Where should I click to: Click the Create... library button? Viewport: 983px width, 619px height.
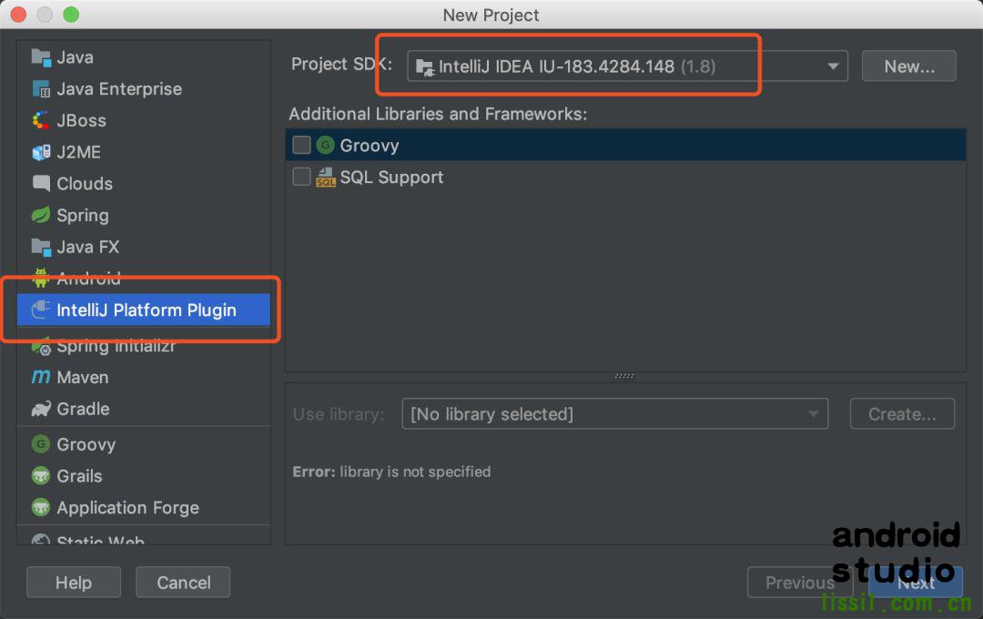click(x=902, y=414)
